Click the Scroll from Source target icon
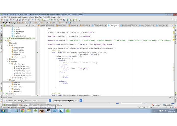Image resolution: width=177 pixels, height=126 pixels. (x=27, y=26)
